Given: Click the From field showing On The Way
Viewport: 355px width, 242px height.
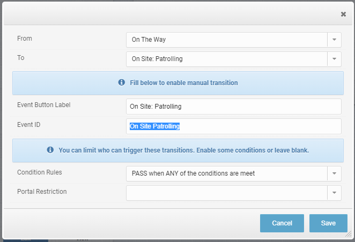Looking at the screenshot, I should click(x=226, y=40).
